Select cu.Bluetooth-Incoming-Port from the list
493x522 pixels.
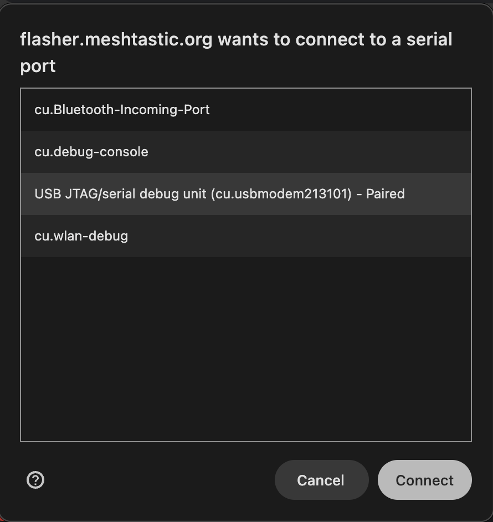122,110
